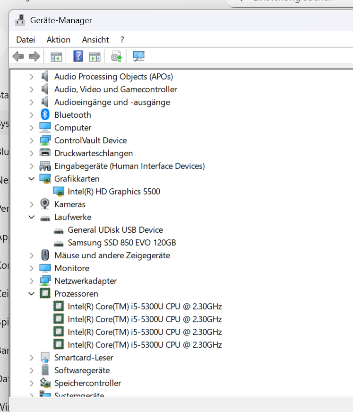Click the Monitore screen icon

click(x=45, y=268)
